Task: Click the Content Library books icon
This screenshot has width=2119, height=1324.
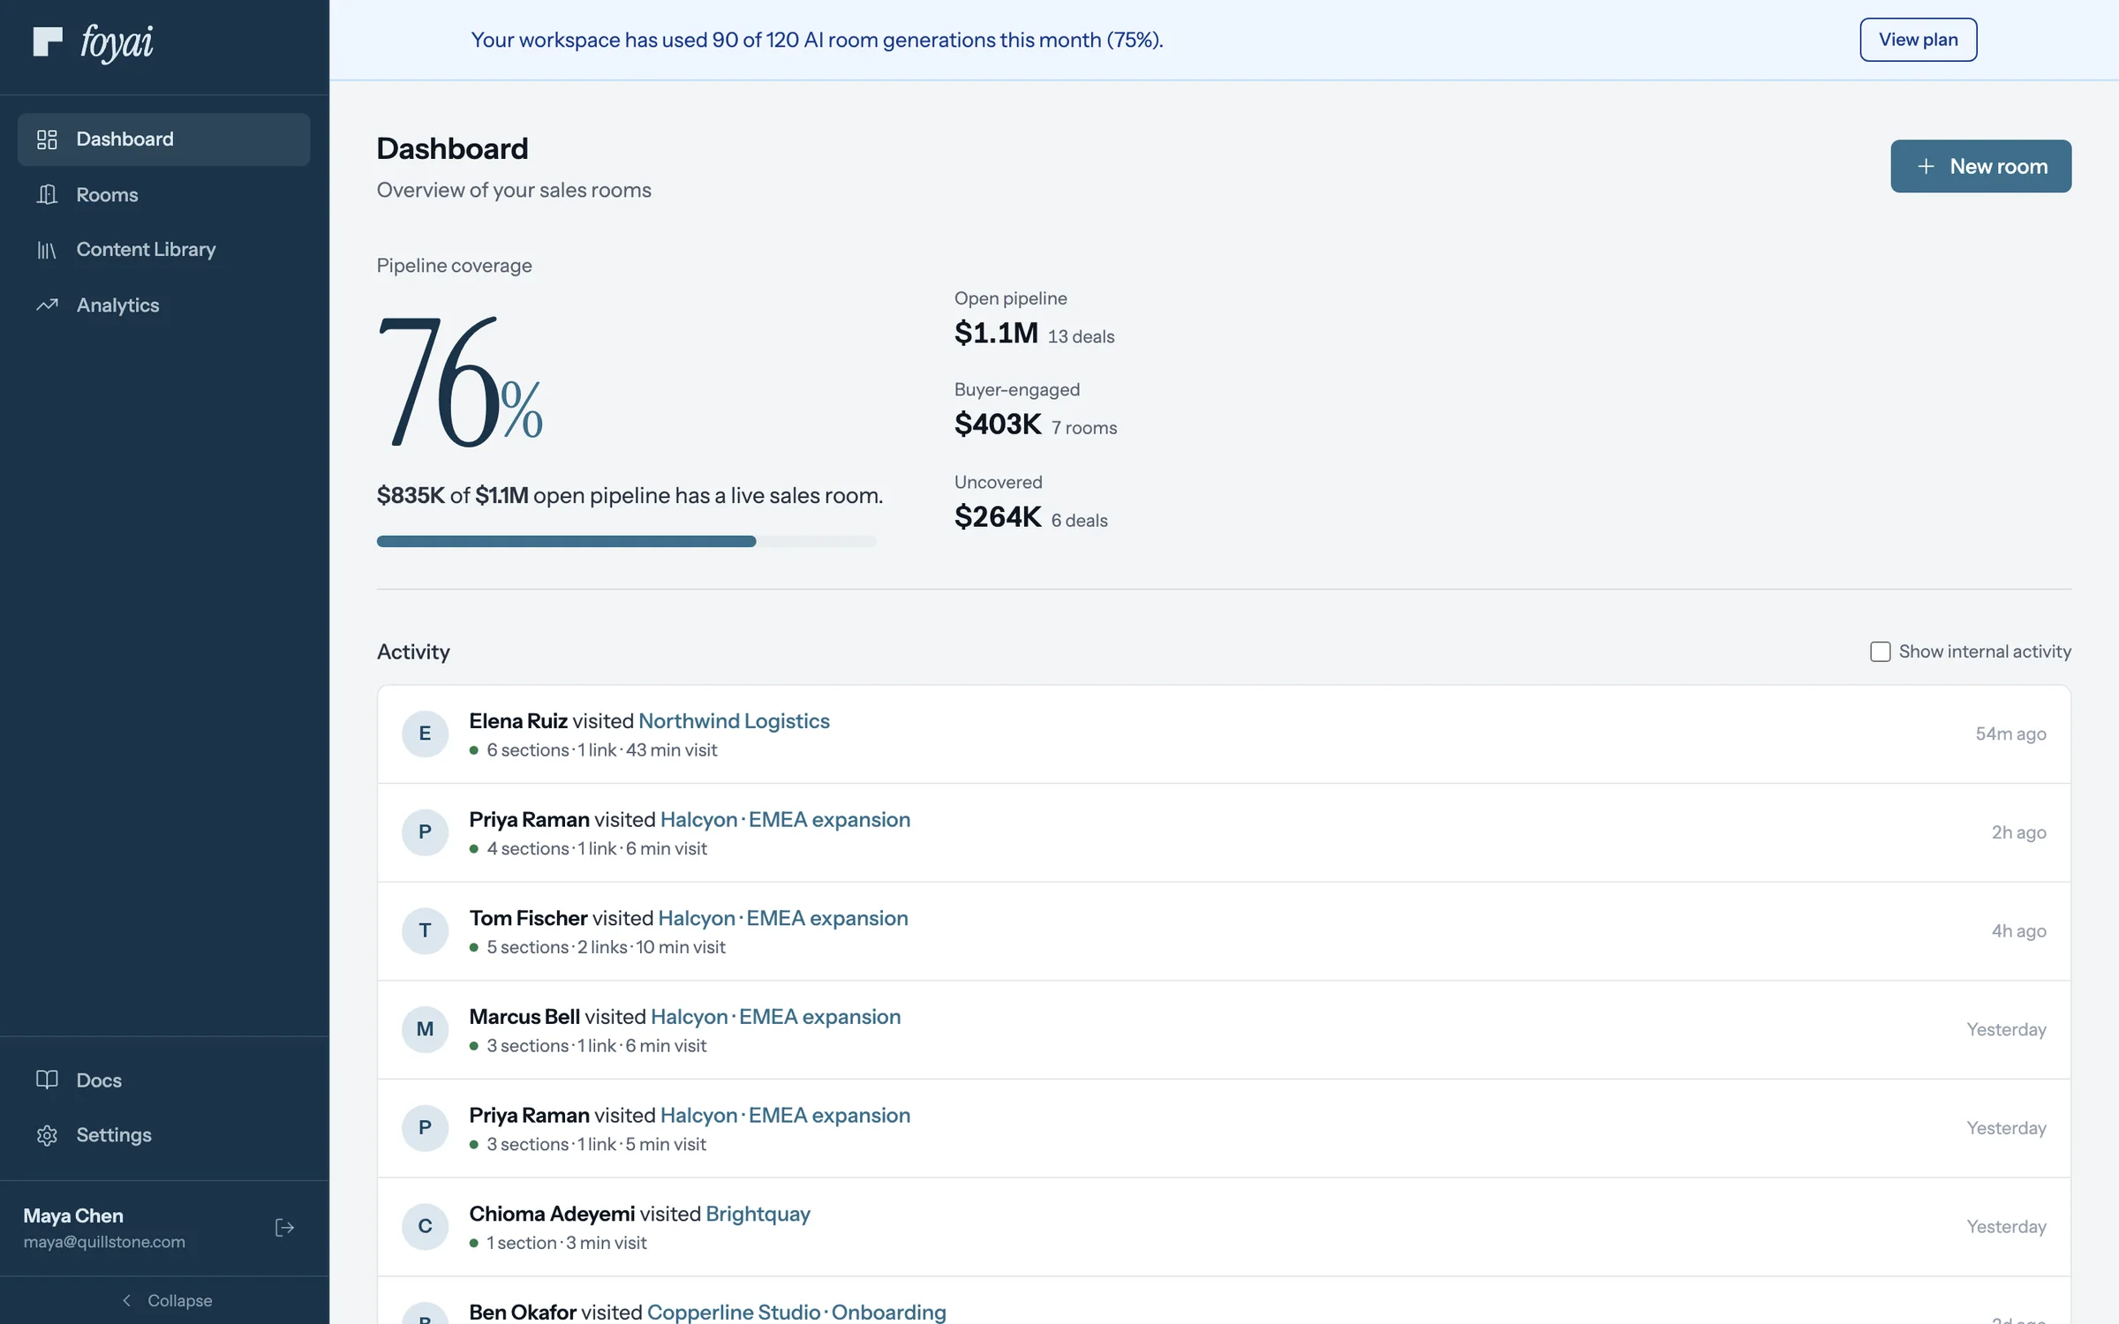Action: pyautogui.click(x=47, y=250)
